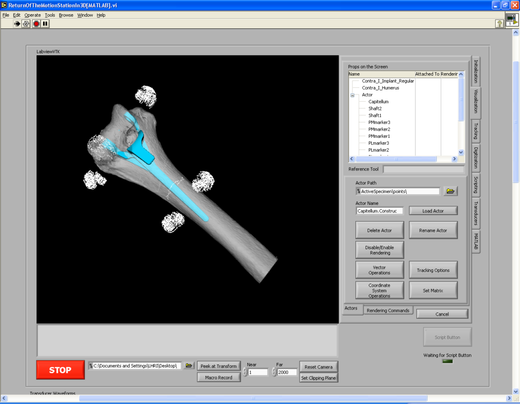Click the red STOP button
The height and width of the screenshot is (404, 520).
point(60,370)
